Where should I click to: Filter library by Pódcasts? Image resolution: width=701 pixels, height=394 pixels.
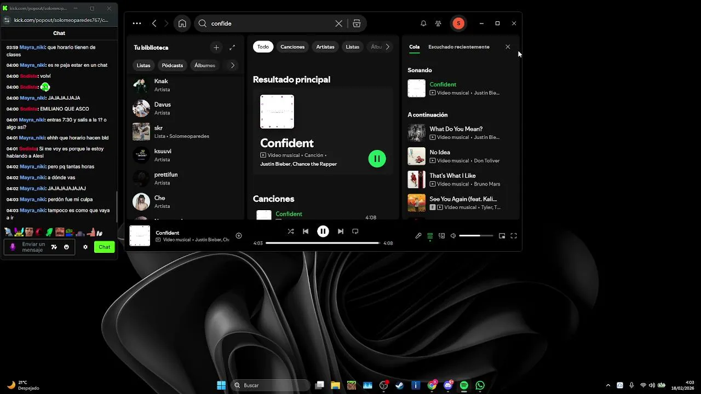click(x=173, y=65)
